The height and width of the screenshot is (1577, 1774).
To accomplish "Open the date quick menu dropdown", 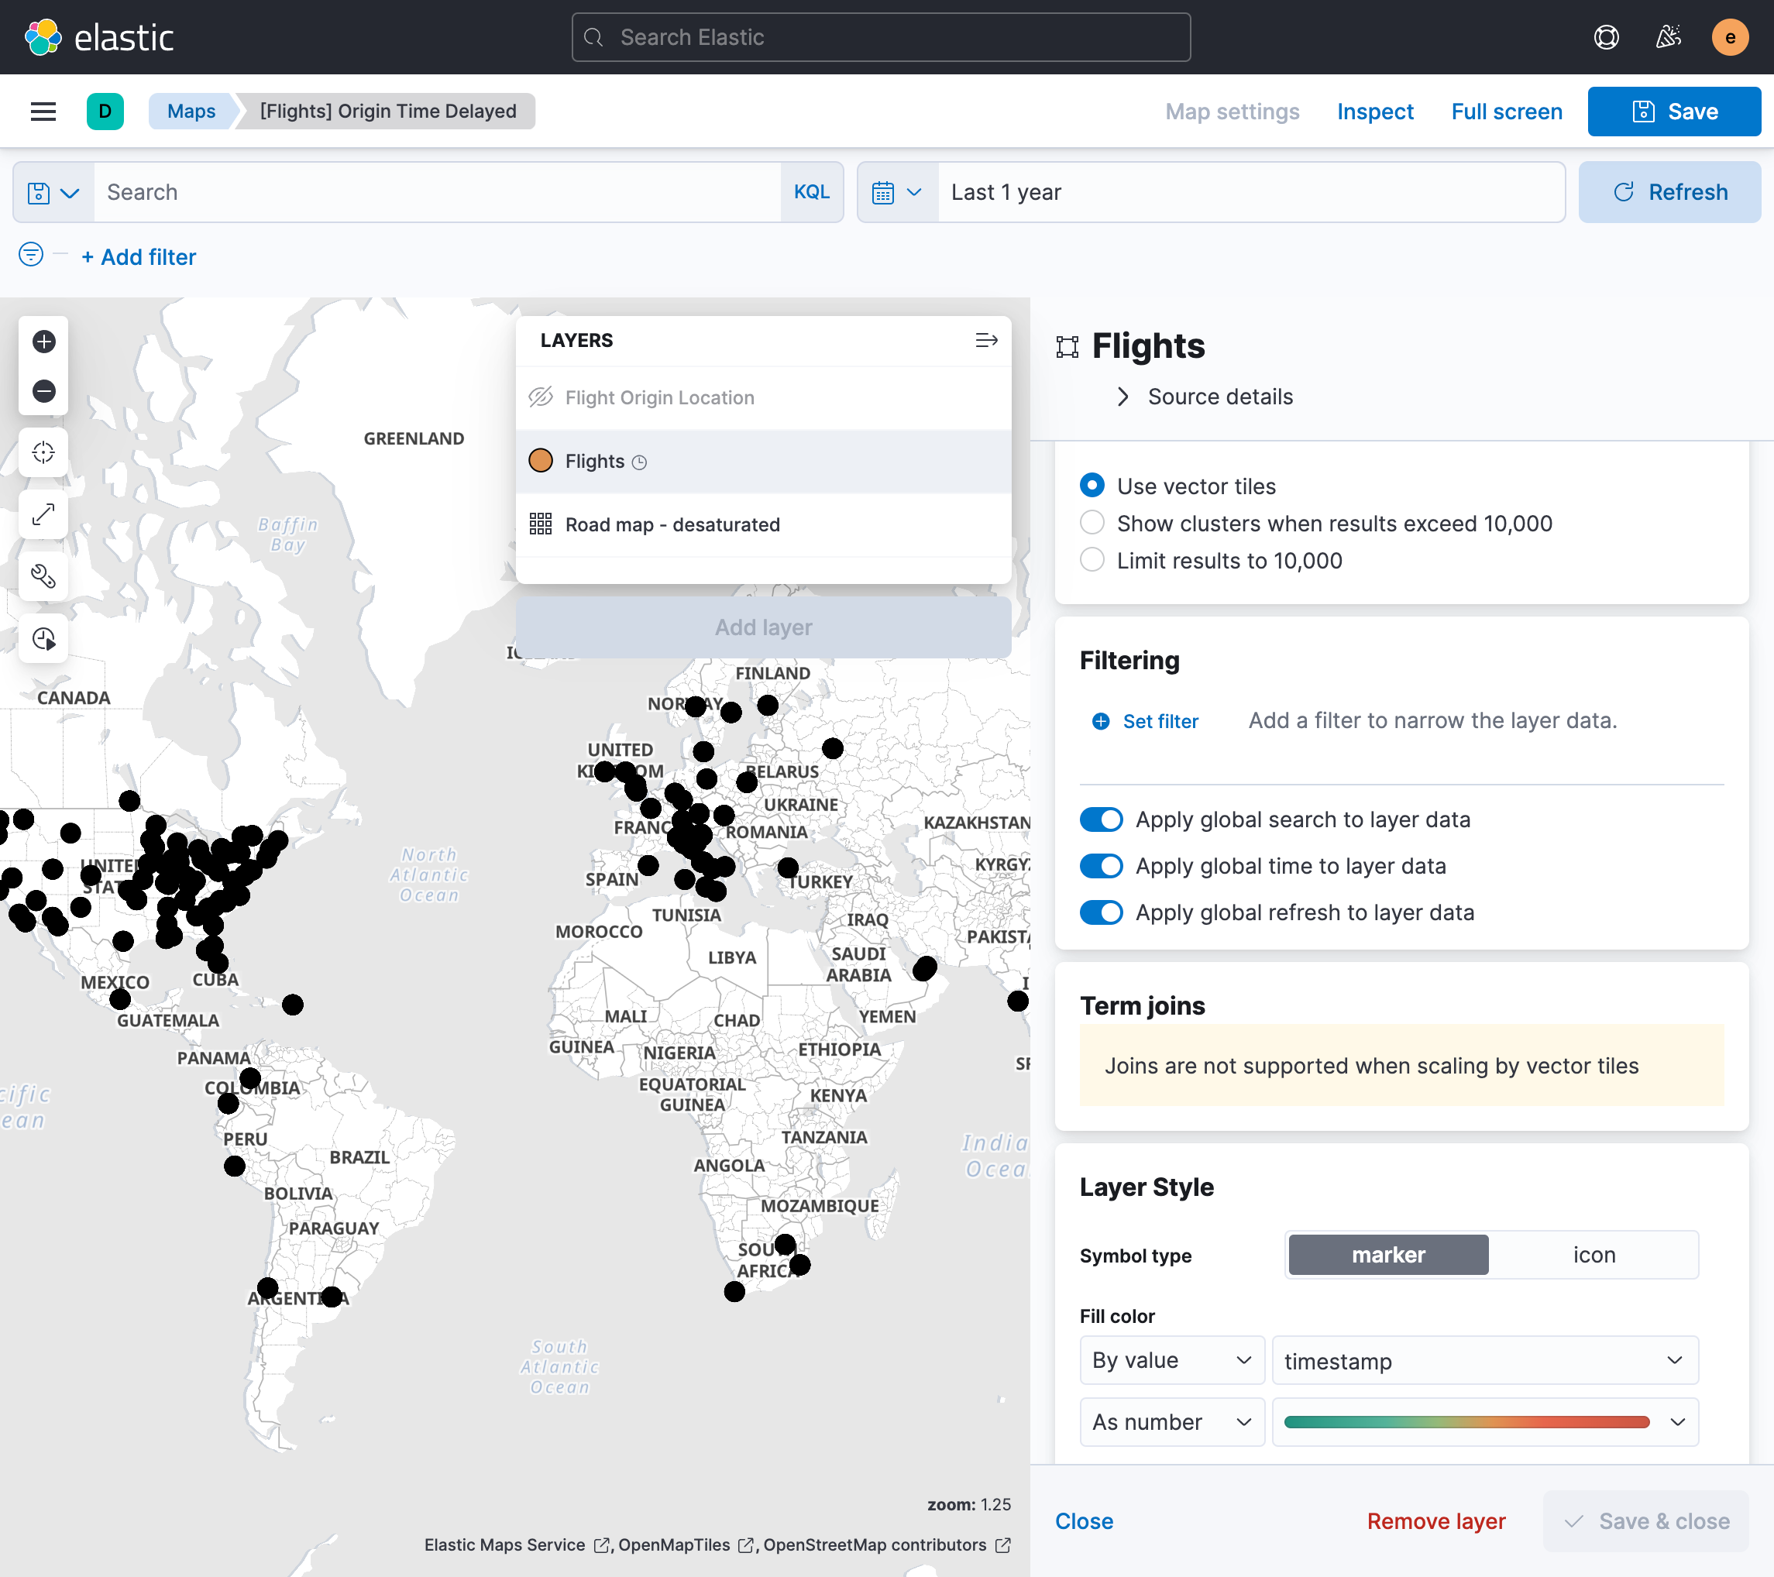I will [x=897, y=193].
